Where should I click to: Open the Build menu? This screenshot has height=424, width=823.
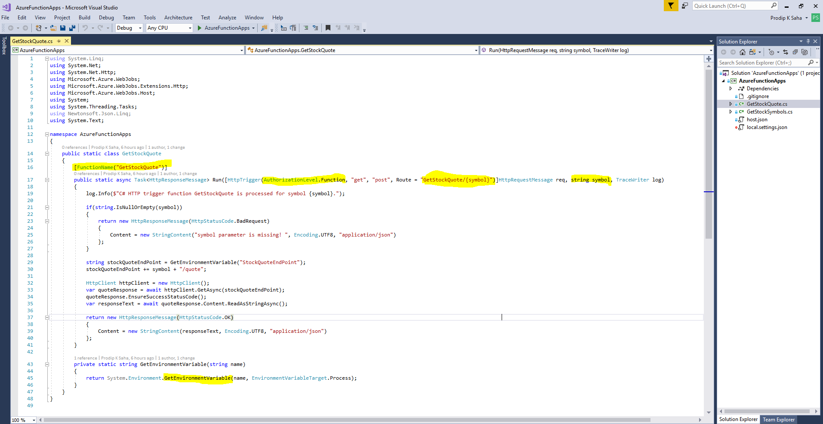tap(84, 18)
